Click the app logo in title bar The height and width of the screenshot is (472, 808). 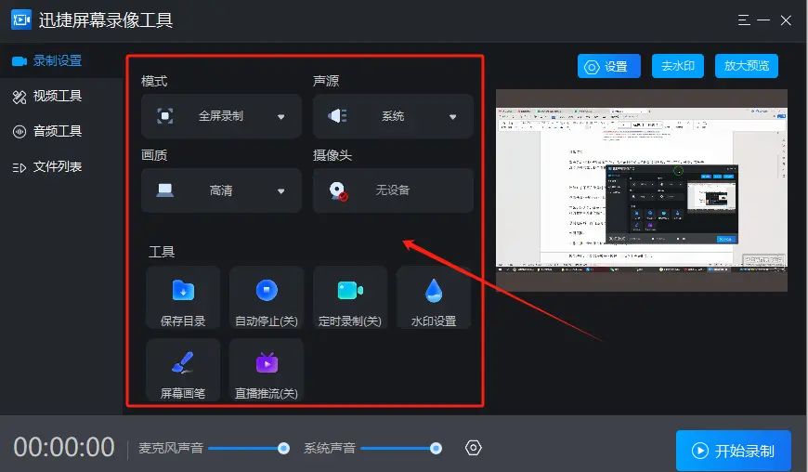pos(21,20)
